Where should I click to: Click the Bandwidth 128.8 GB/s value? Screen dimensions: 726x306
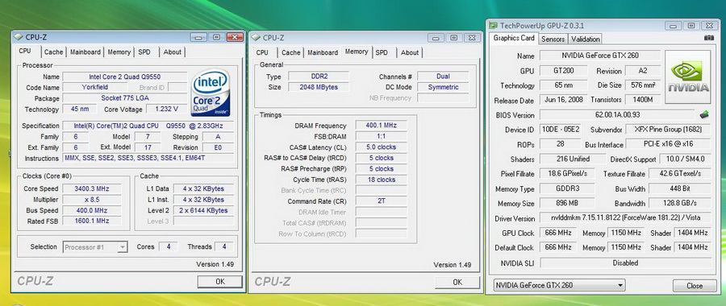(x=679, y=203)
